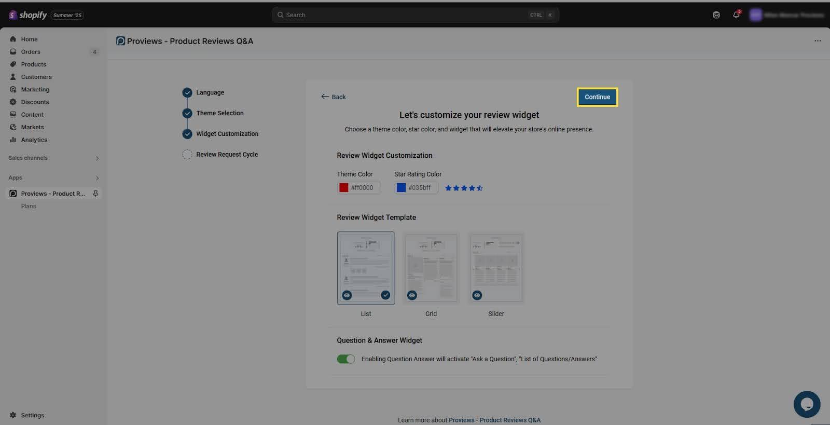Open the blue Star Rating Color swatch
This screenshot has width=830, height=425.
[x=401, y=188]
